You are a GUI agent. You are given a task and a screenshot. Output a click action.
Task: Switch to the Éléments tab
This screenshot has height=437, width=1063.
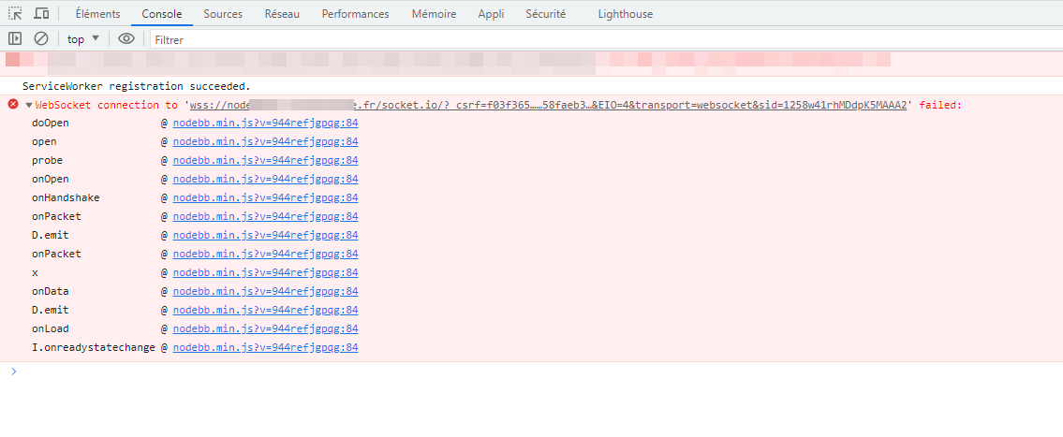97,14
